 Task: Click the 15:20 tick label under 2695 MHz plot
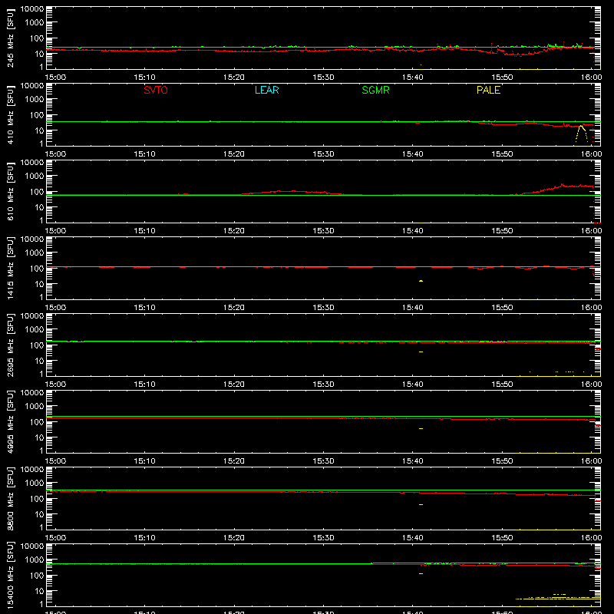(234, 385)
